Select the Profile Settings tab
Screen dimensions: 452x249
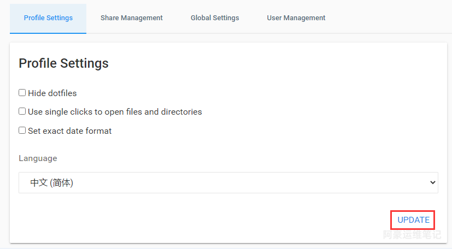pyautogui.click(x=48, y=18)
